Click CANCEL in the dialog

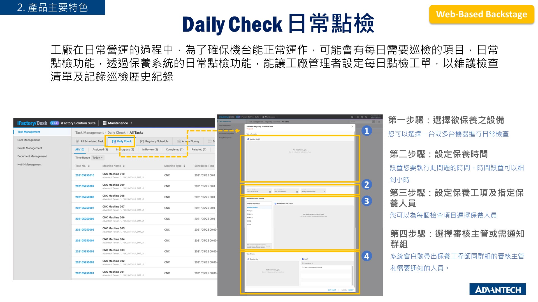[x=344, y=290]
